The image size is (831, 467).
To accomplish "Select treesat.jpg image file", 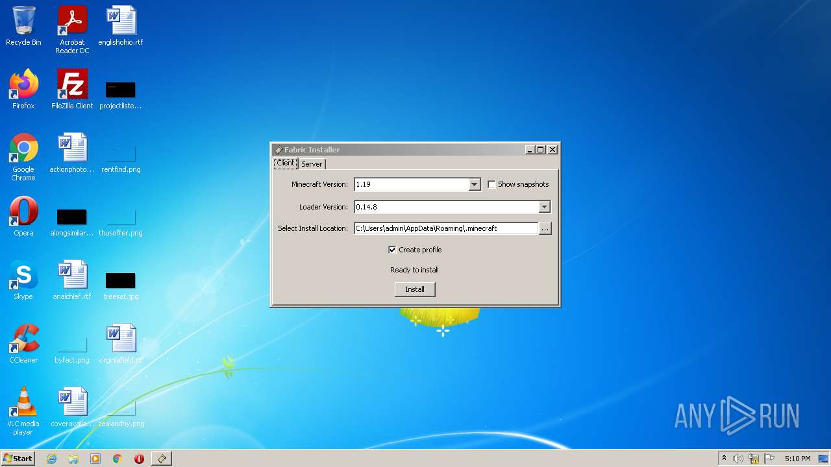I will click(x=121, y=284).
